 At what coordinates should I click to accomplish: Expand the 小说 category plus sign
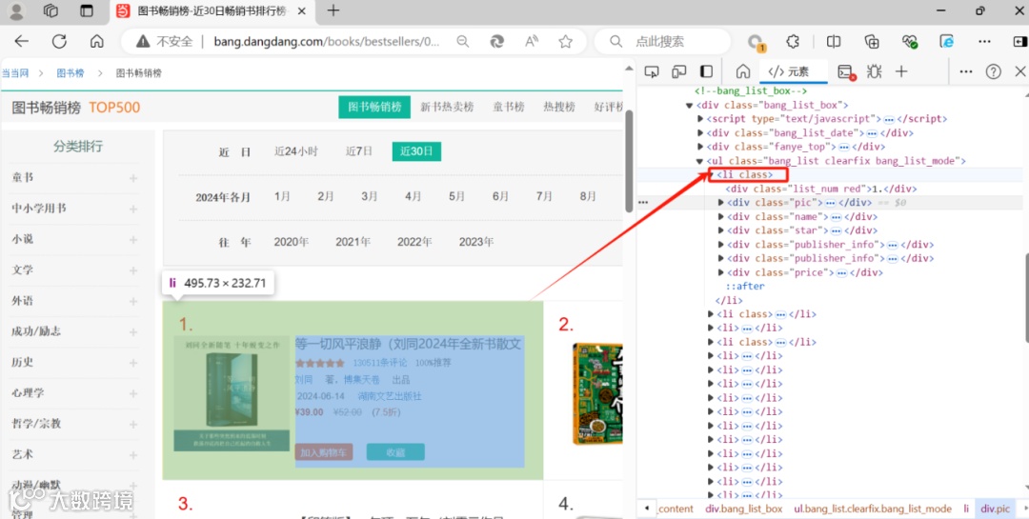[x=133, y=240]
